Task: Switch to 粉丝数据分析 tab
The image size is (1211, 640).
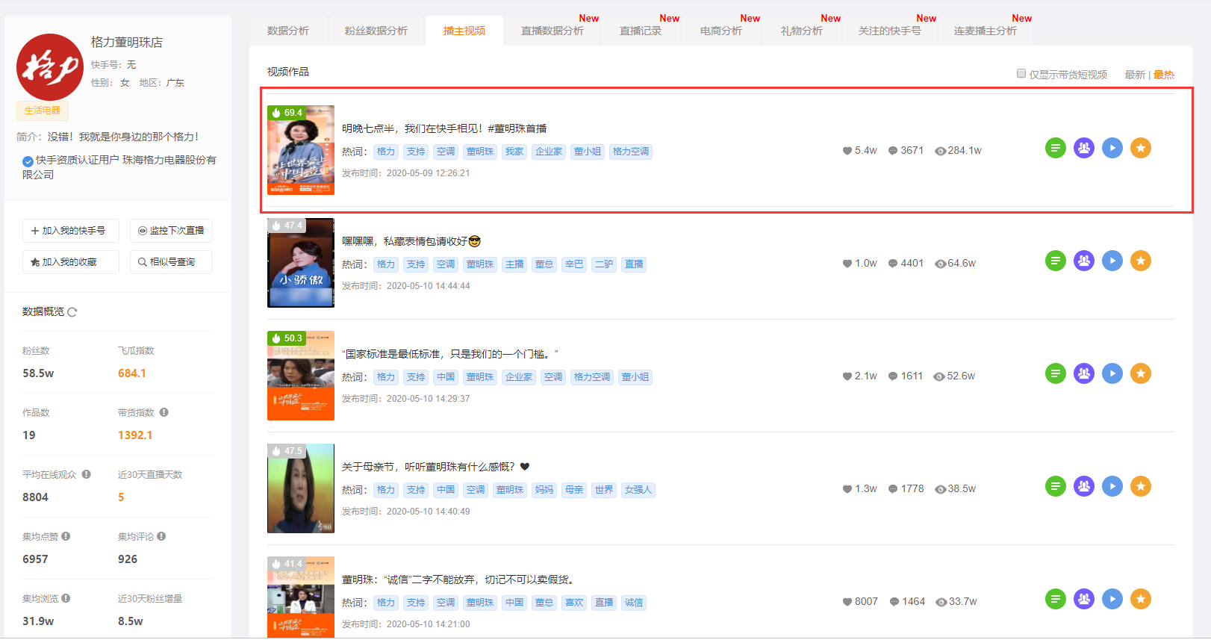Action: click(x=376, y=31)
